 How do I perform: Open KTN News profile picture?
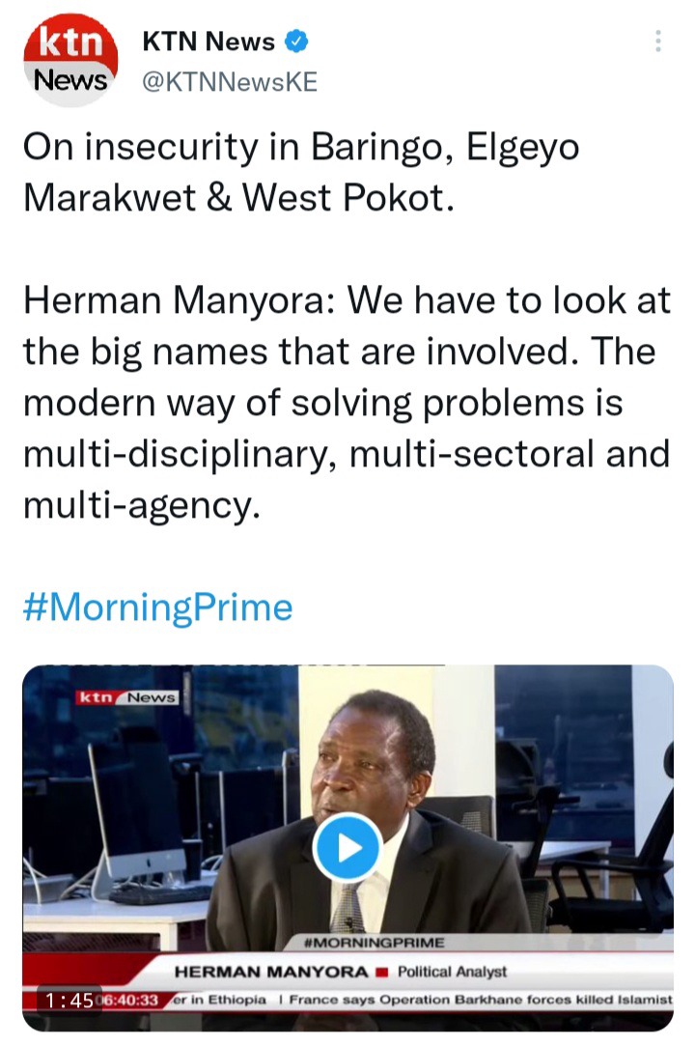pyautogui.click(x=70, y=60)
